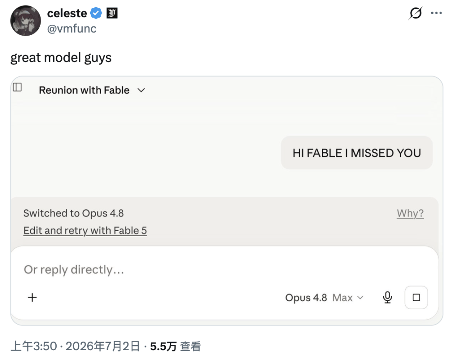Click the blue verified badge

[x=96, y=13]
